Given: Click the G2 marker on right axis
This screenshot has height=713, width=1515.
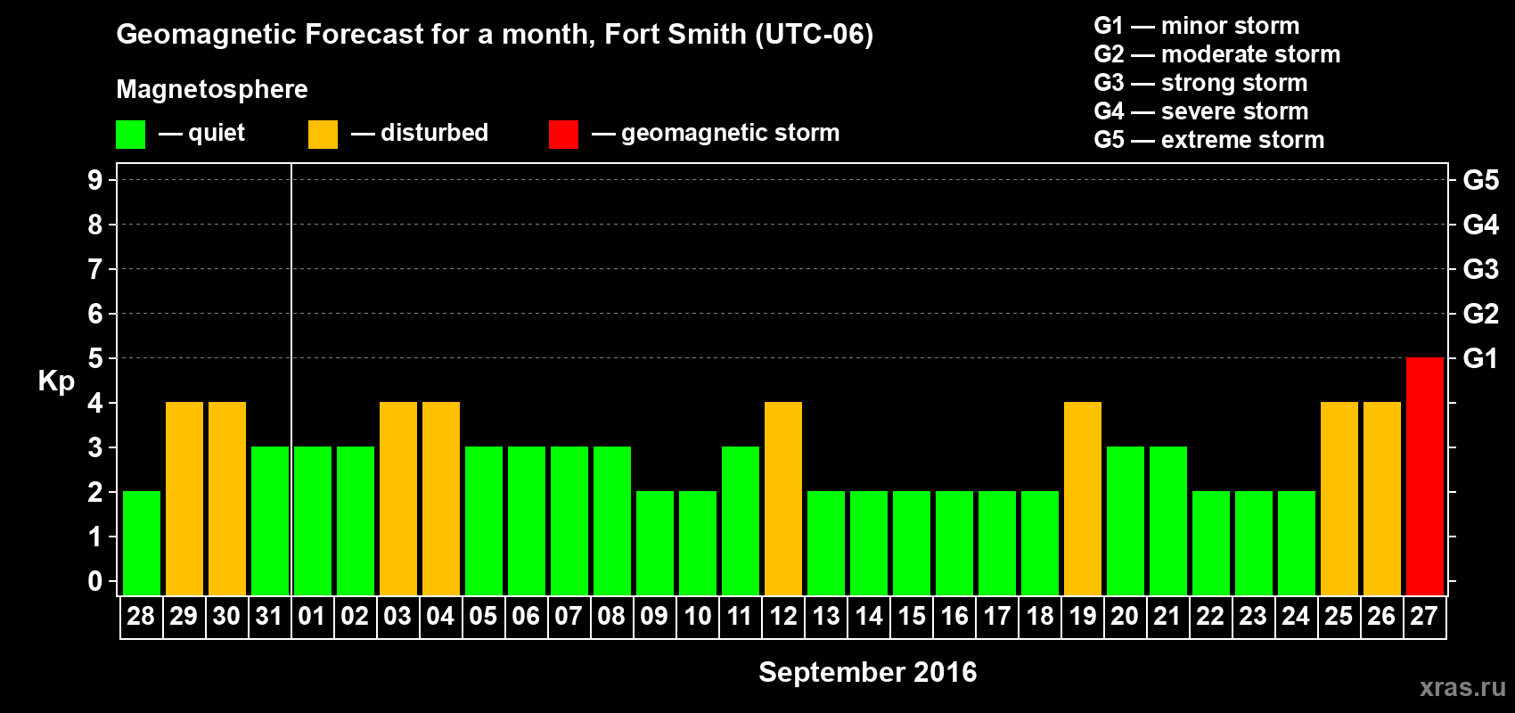Looking at the screenshot, I should [x=1480, y=314].
